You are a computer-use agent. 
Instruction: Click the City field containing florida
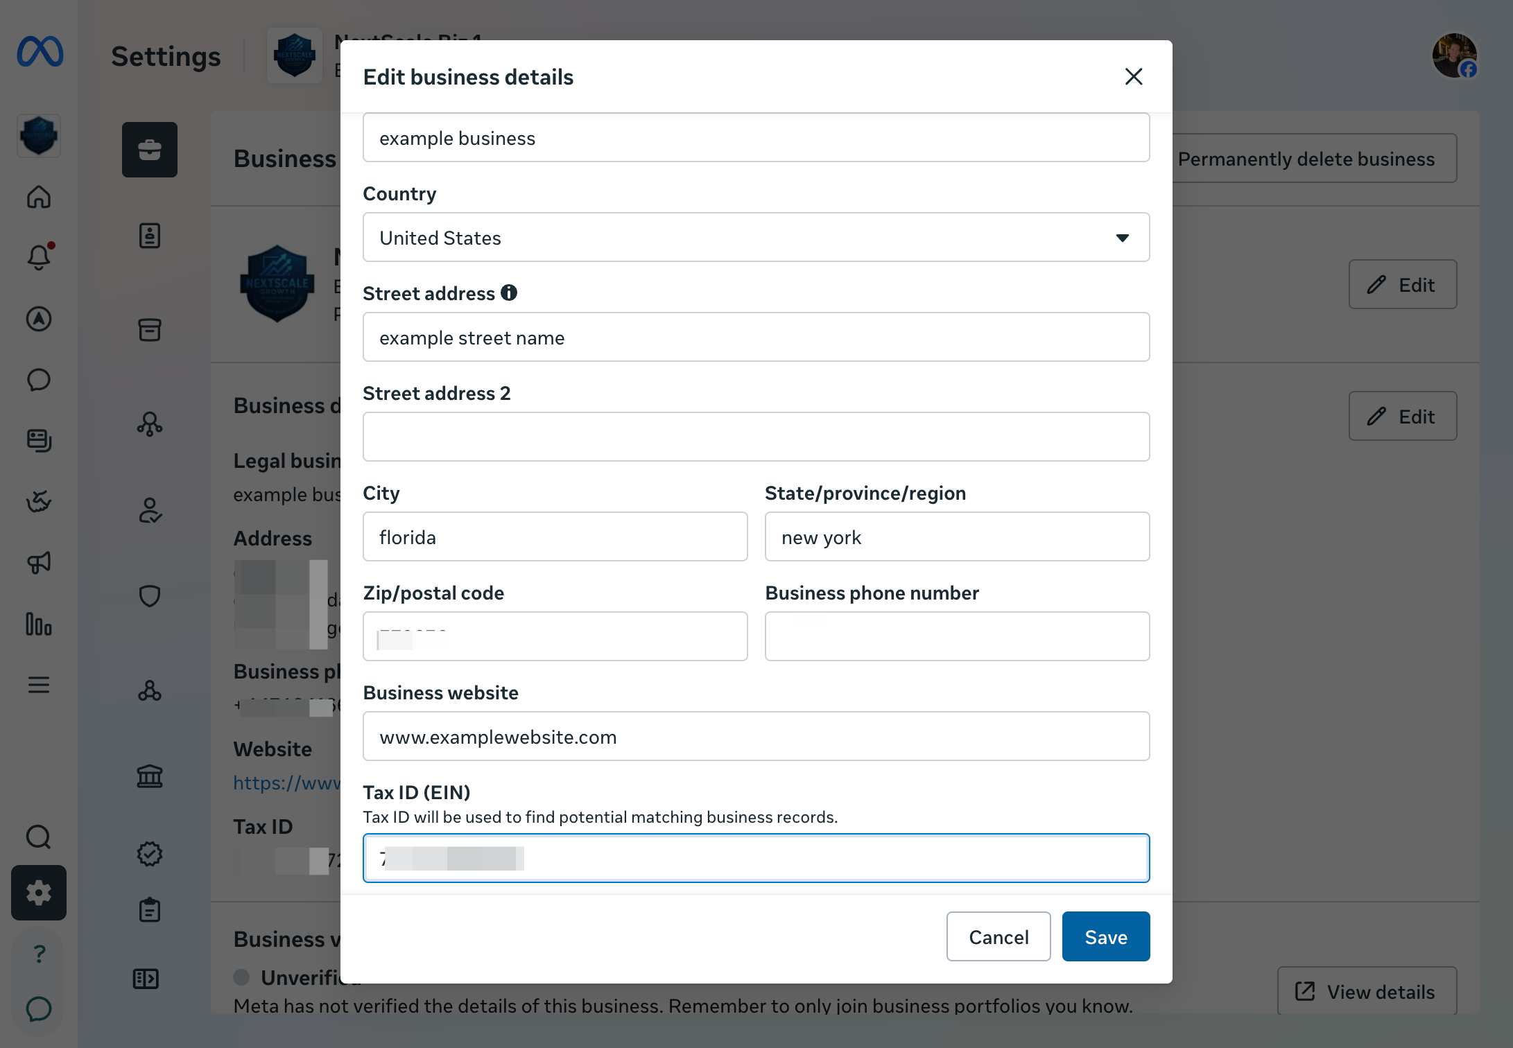pyautogui.click(x=555, y=537)
